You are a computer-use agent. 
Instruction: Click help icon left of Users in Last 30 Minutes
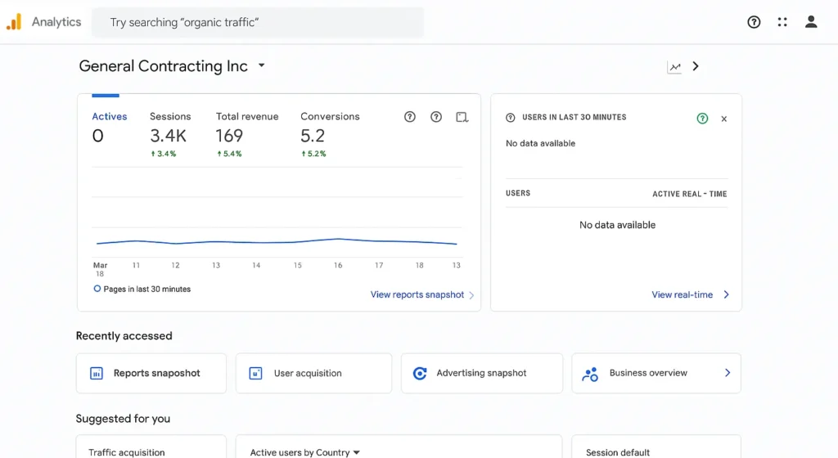511,118
